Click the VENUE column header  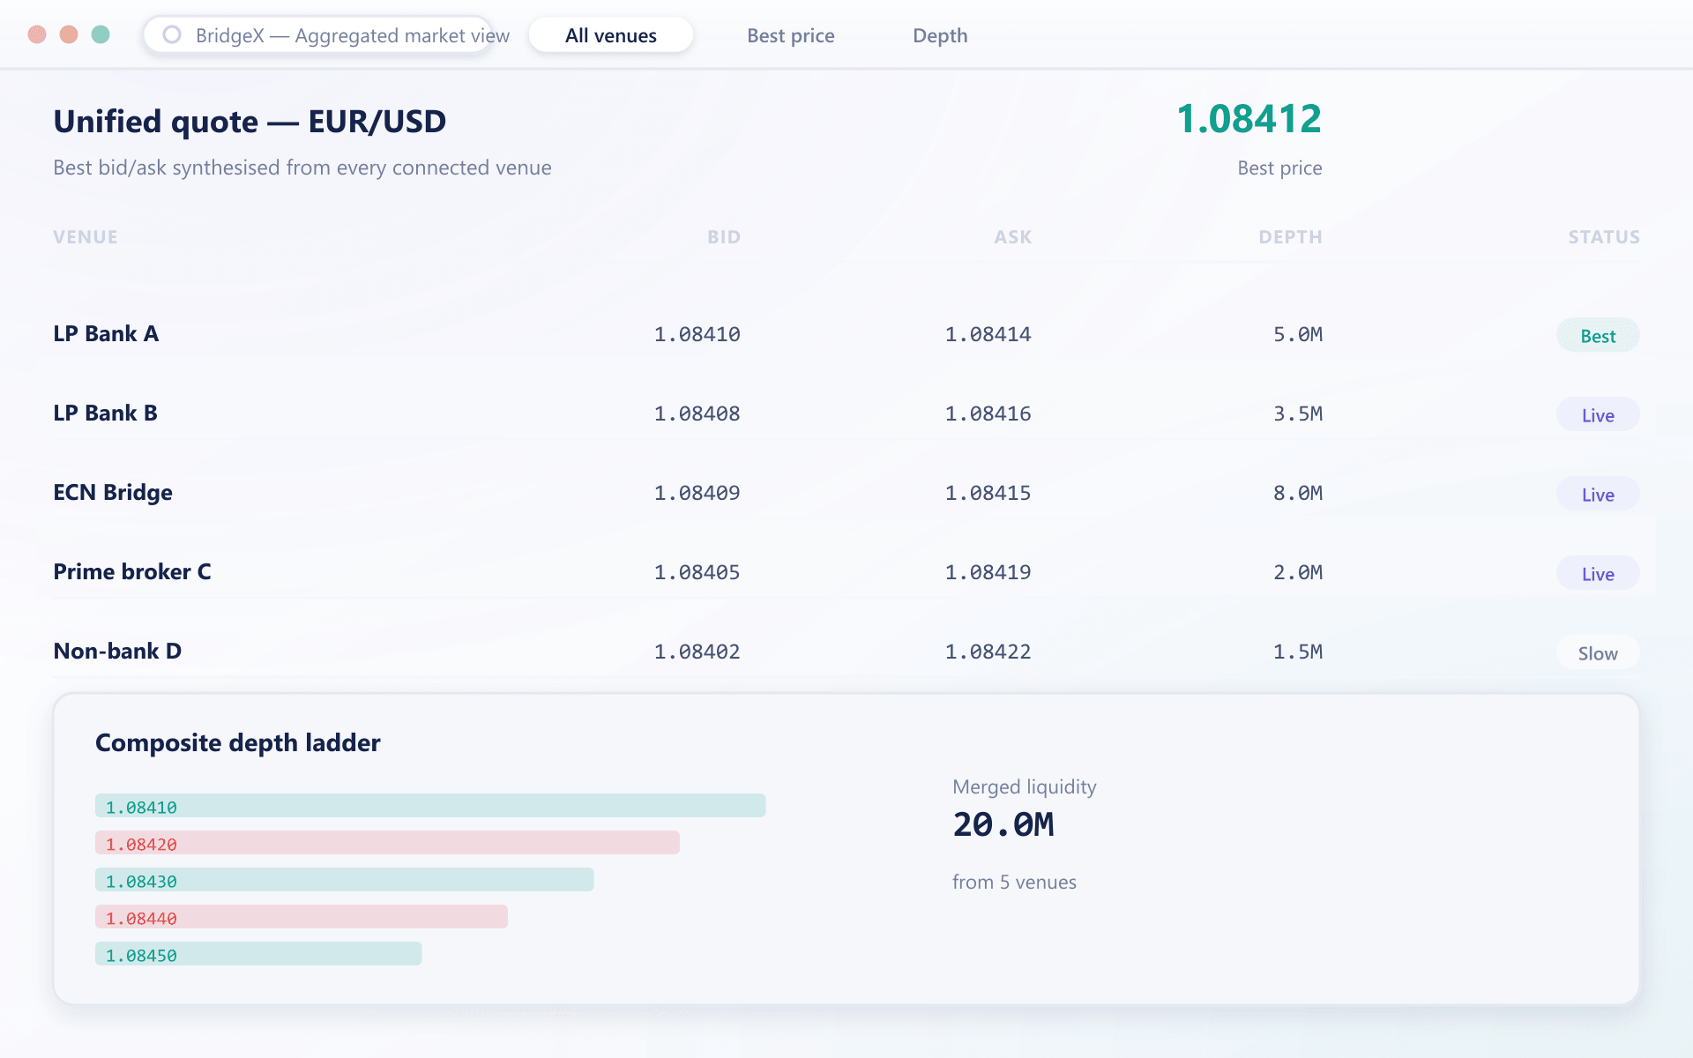(x=86, y=237)
